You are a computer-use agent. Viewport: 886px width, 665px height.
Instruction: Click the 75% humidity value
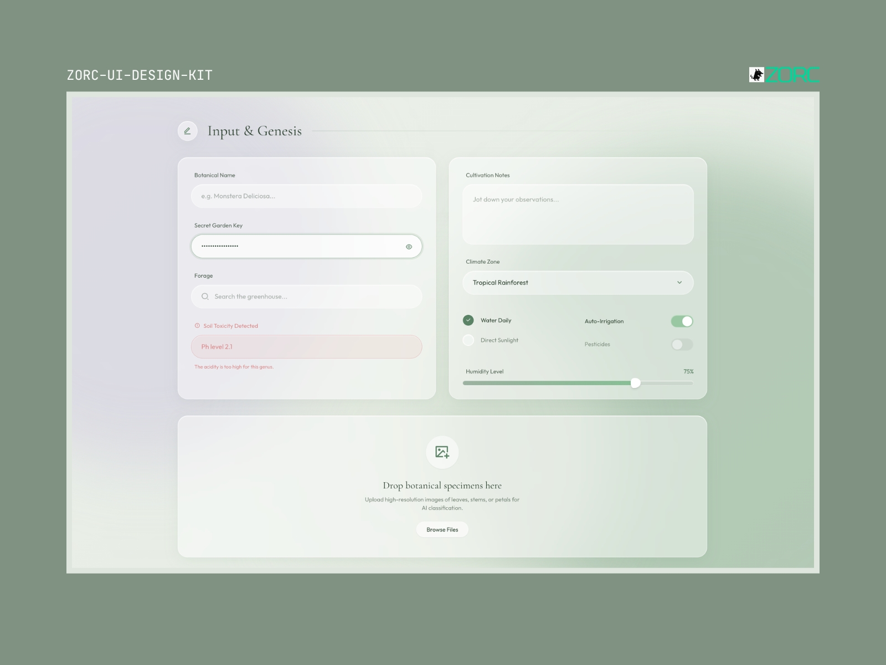click(x=688, y=372)
